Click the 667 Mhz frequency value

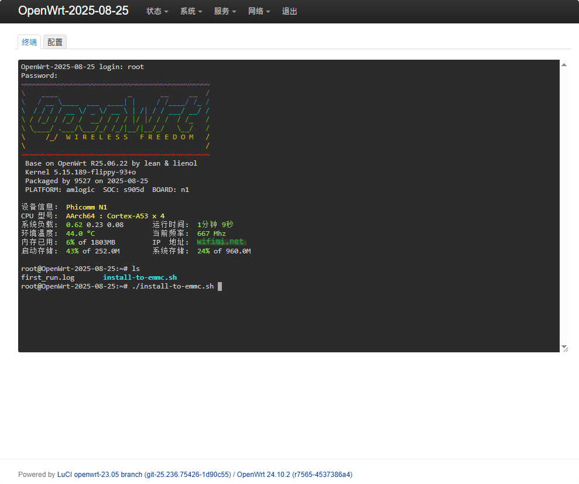tap(211, 234)
